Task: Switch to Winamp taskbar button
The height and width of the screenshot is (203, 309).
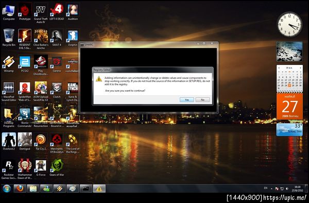Action: (x=59, y=189)
